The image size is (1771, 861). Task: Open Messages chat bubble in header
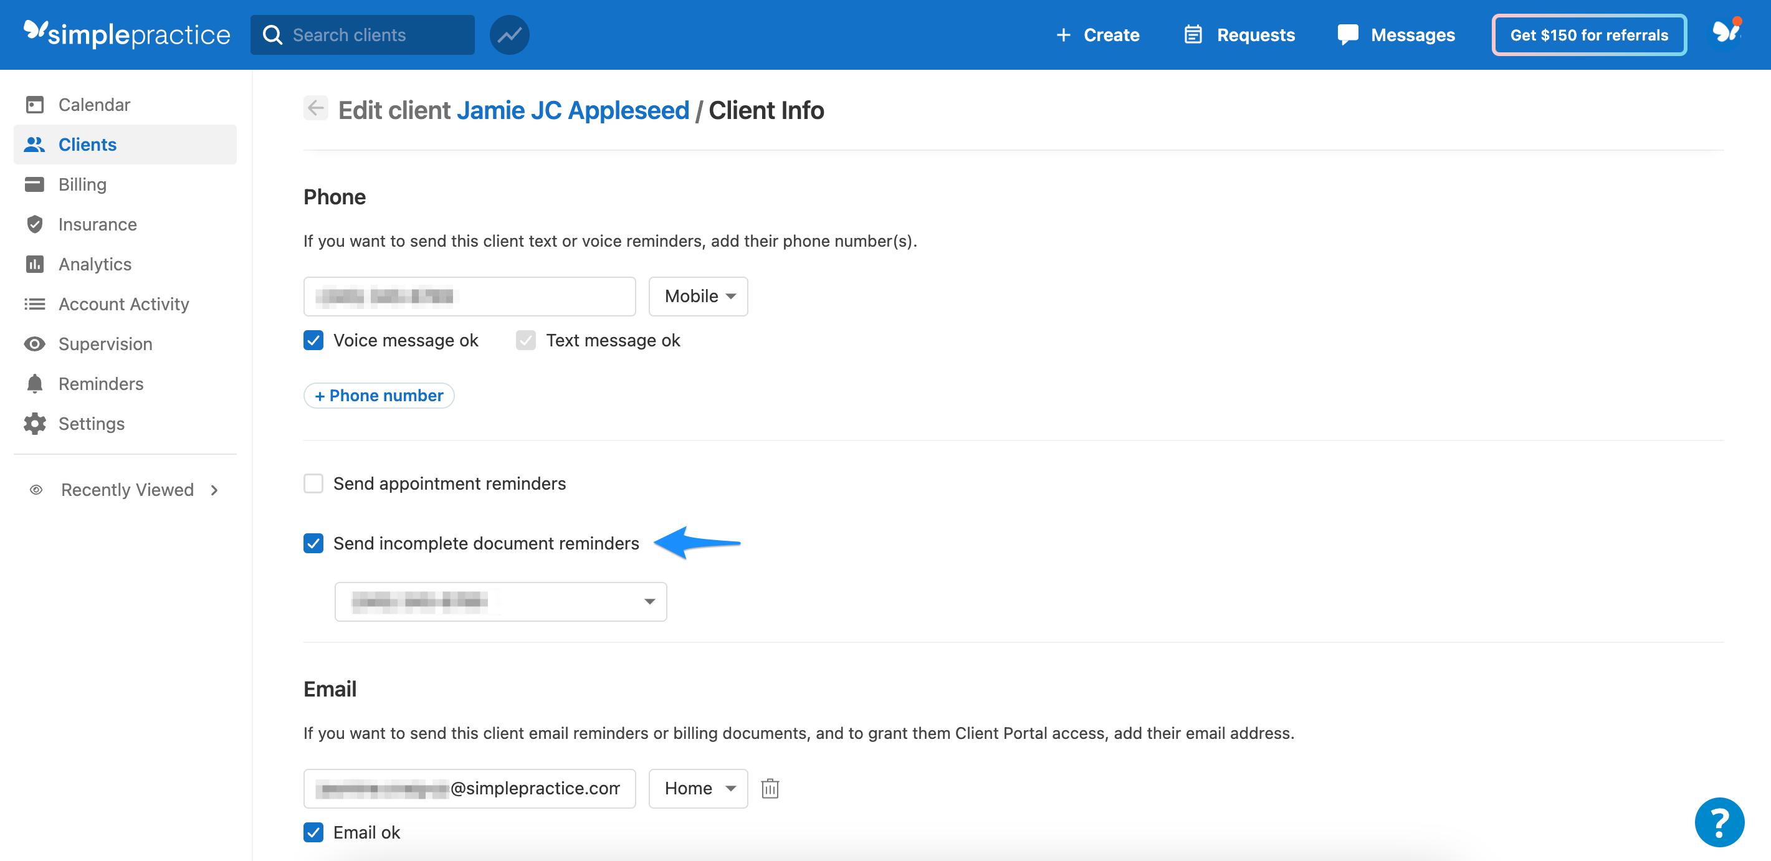pyautogui.click(x=1347, y=35)
